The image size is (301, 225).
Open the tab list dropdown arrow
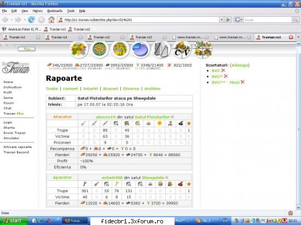[x=298, y=37]
